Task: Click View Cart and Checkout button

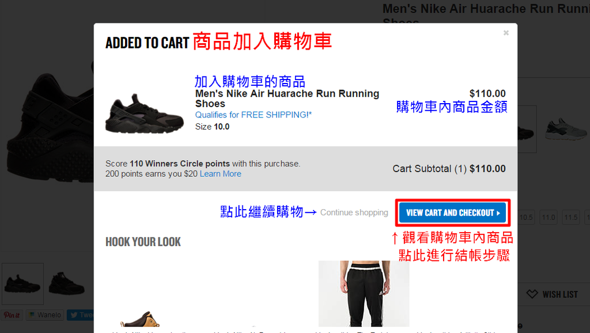Action: 453,213
